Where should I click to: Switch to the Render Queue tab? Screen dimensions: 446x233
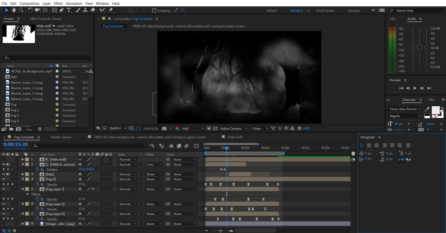point(61,137)
